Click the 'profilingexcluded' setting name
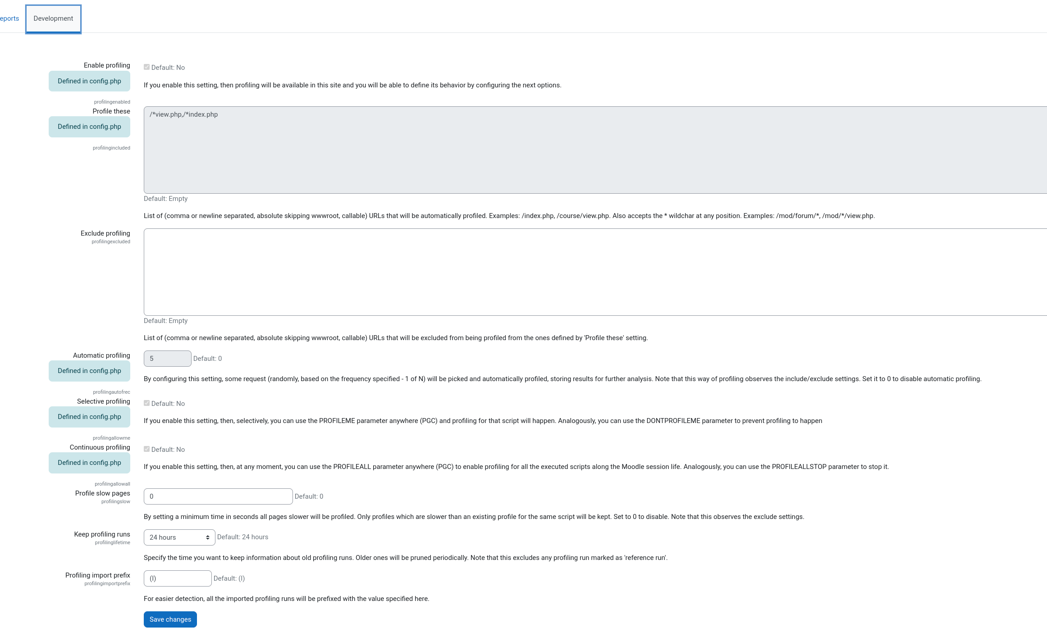 [111, 241]
